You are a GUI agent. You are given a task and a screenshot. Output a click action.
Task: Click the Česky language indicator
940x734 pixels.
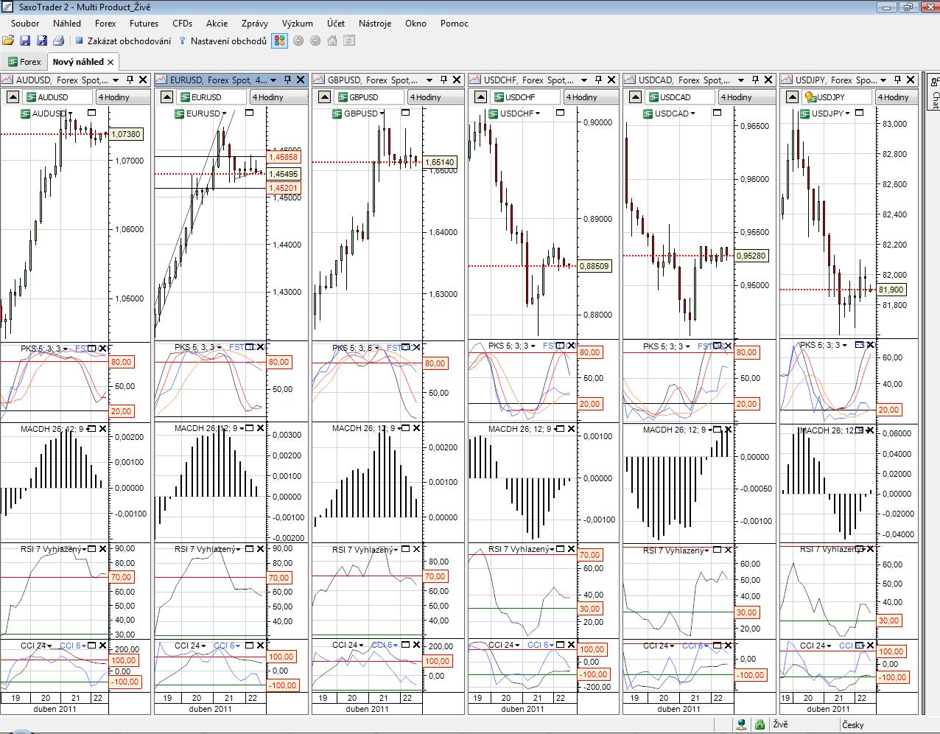coord(853,724)
